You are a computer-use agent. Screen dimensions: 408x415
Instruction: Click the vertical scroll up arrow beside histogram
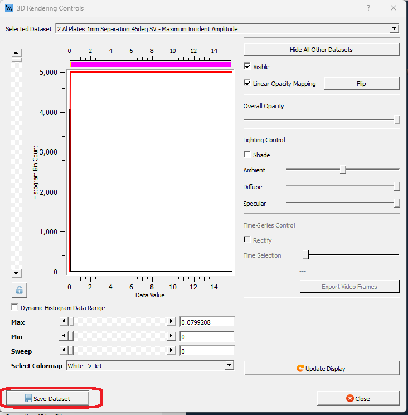(17, 53)
